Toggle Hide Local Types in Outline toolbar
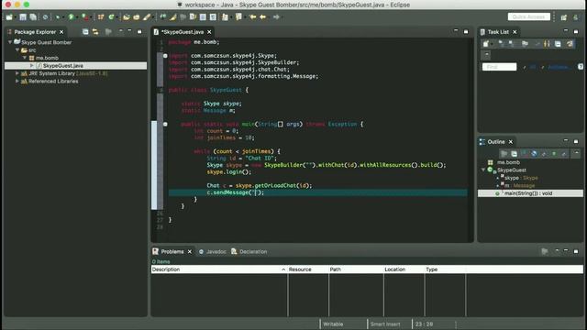Screen dimensions: 587x330 [x=564, y=154]
